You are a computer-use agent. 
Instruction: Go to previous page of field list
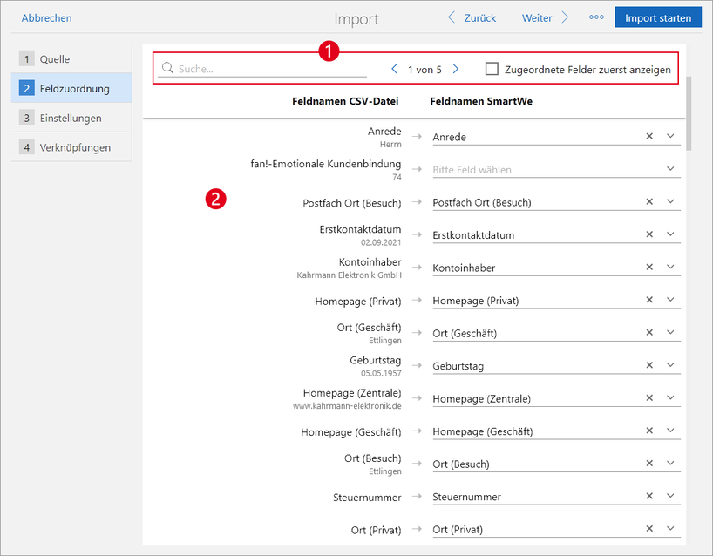394,69
